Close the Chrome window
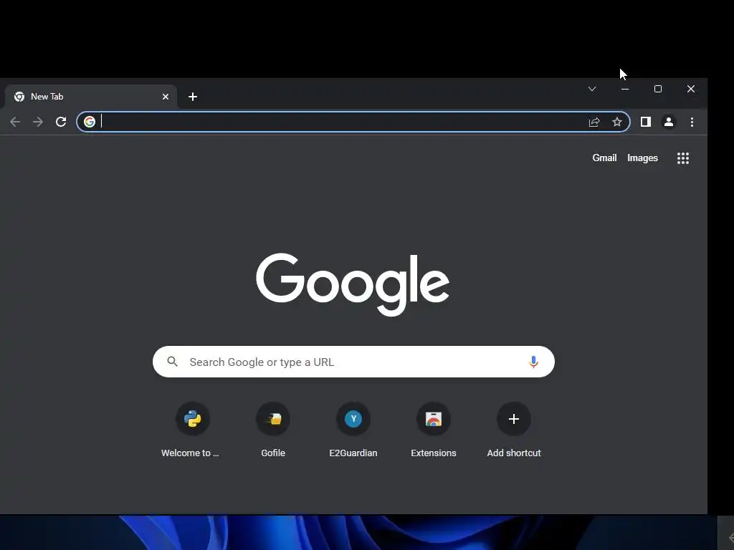 [x=691, y=89]
